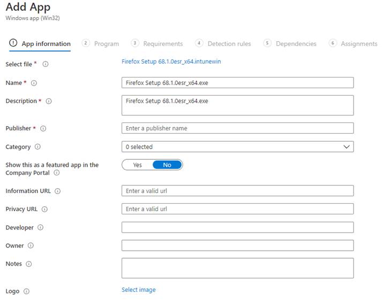The height and width of the screenshot is (302, 384).
Task: Click the Publisher field label
Action: click(18, 128)
